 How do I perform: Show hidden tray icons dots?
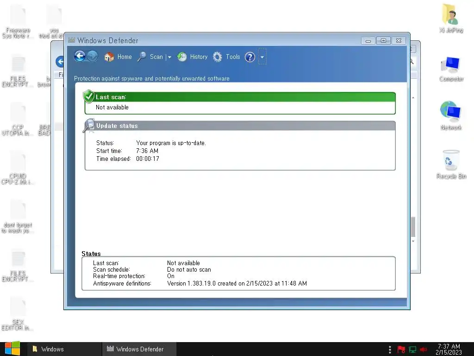coord(390,350)
